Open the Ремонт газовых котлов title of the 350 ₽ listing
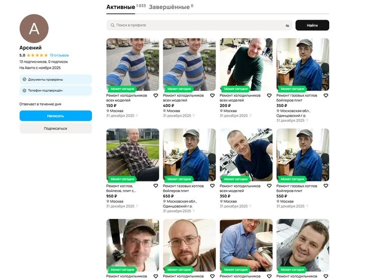This screenshot has height=280, width=382. click(297, 98)
